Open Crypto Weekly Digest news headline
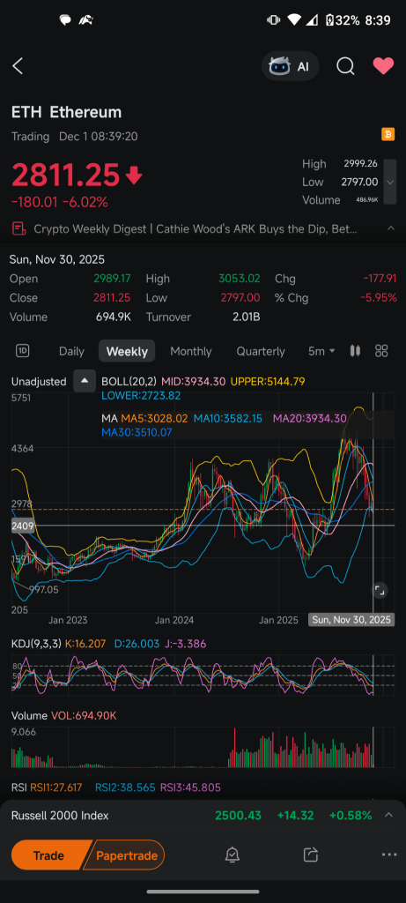Screen dimensions: 406x903 click(x=195, y=228)
